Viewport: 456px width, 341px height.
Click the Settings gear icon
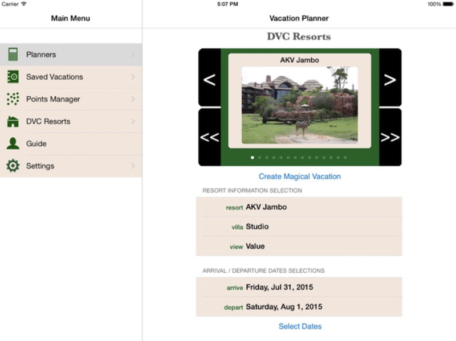[x=13, y=166]
